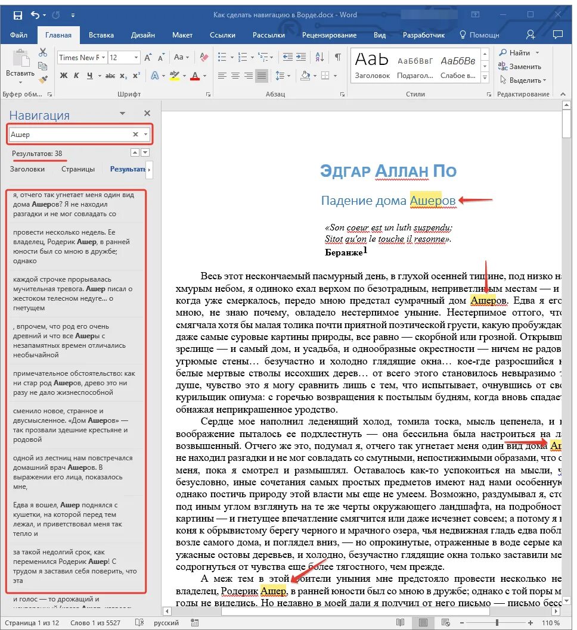This screenshot has height=630, width=577.
Task: Open the Файл menu
Action: [18, 35]
